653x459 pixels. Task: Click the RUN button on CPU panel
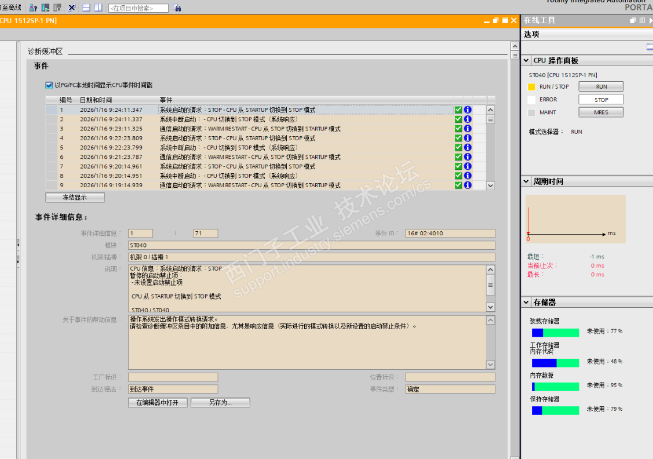pyautogui.click(x=601, y=86)
